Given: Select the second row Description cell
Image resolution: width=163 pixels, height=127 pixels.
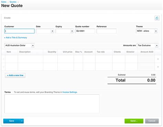Looking at the screenshot, I should click(x=31, y=67).
